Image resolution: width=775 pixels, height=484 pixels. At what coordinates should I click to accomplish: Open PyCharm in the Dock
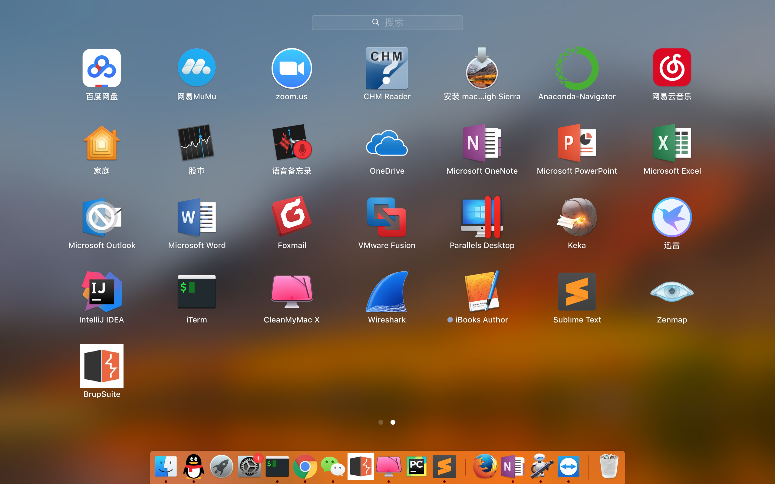(416, 466)
